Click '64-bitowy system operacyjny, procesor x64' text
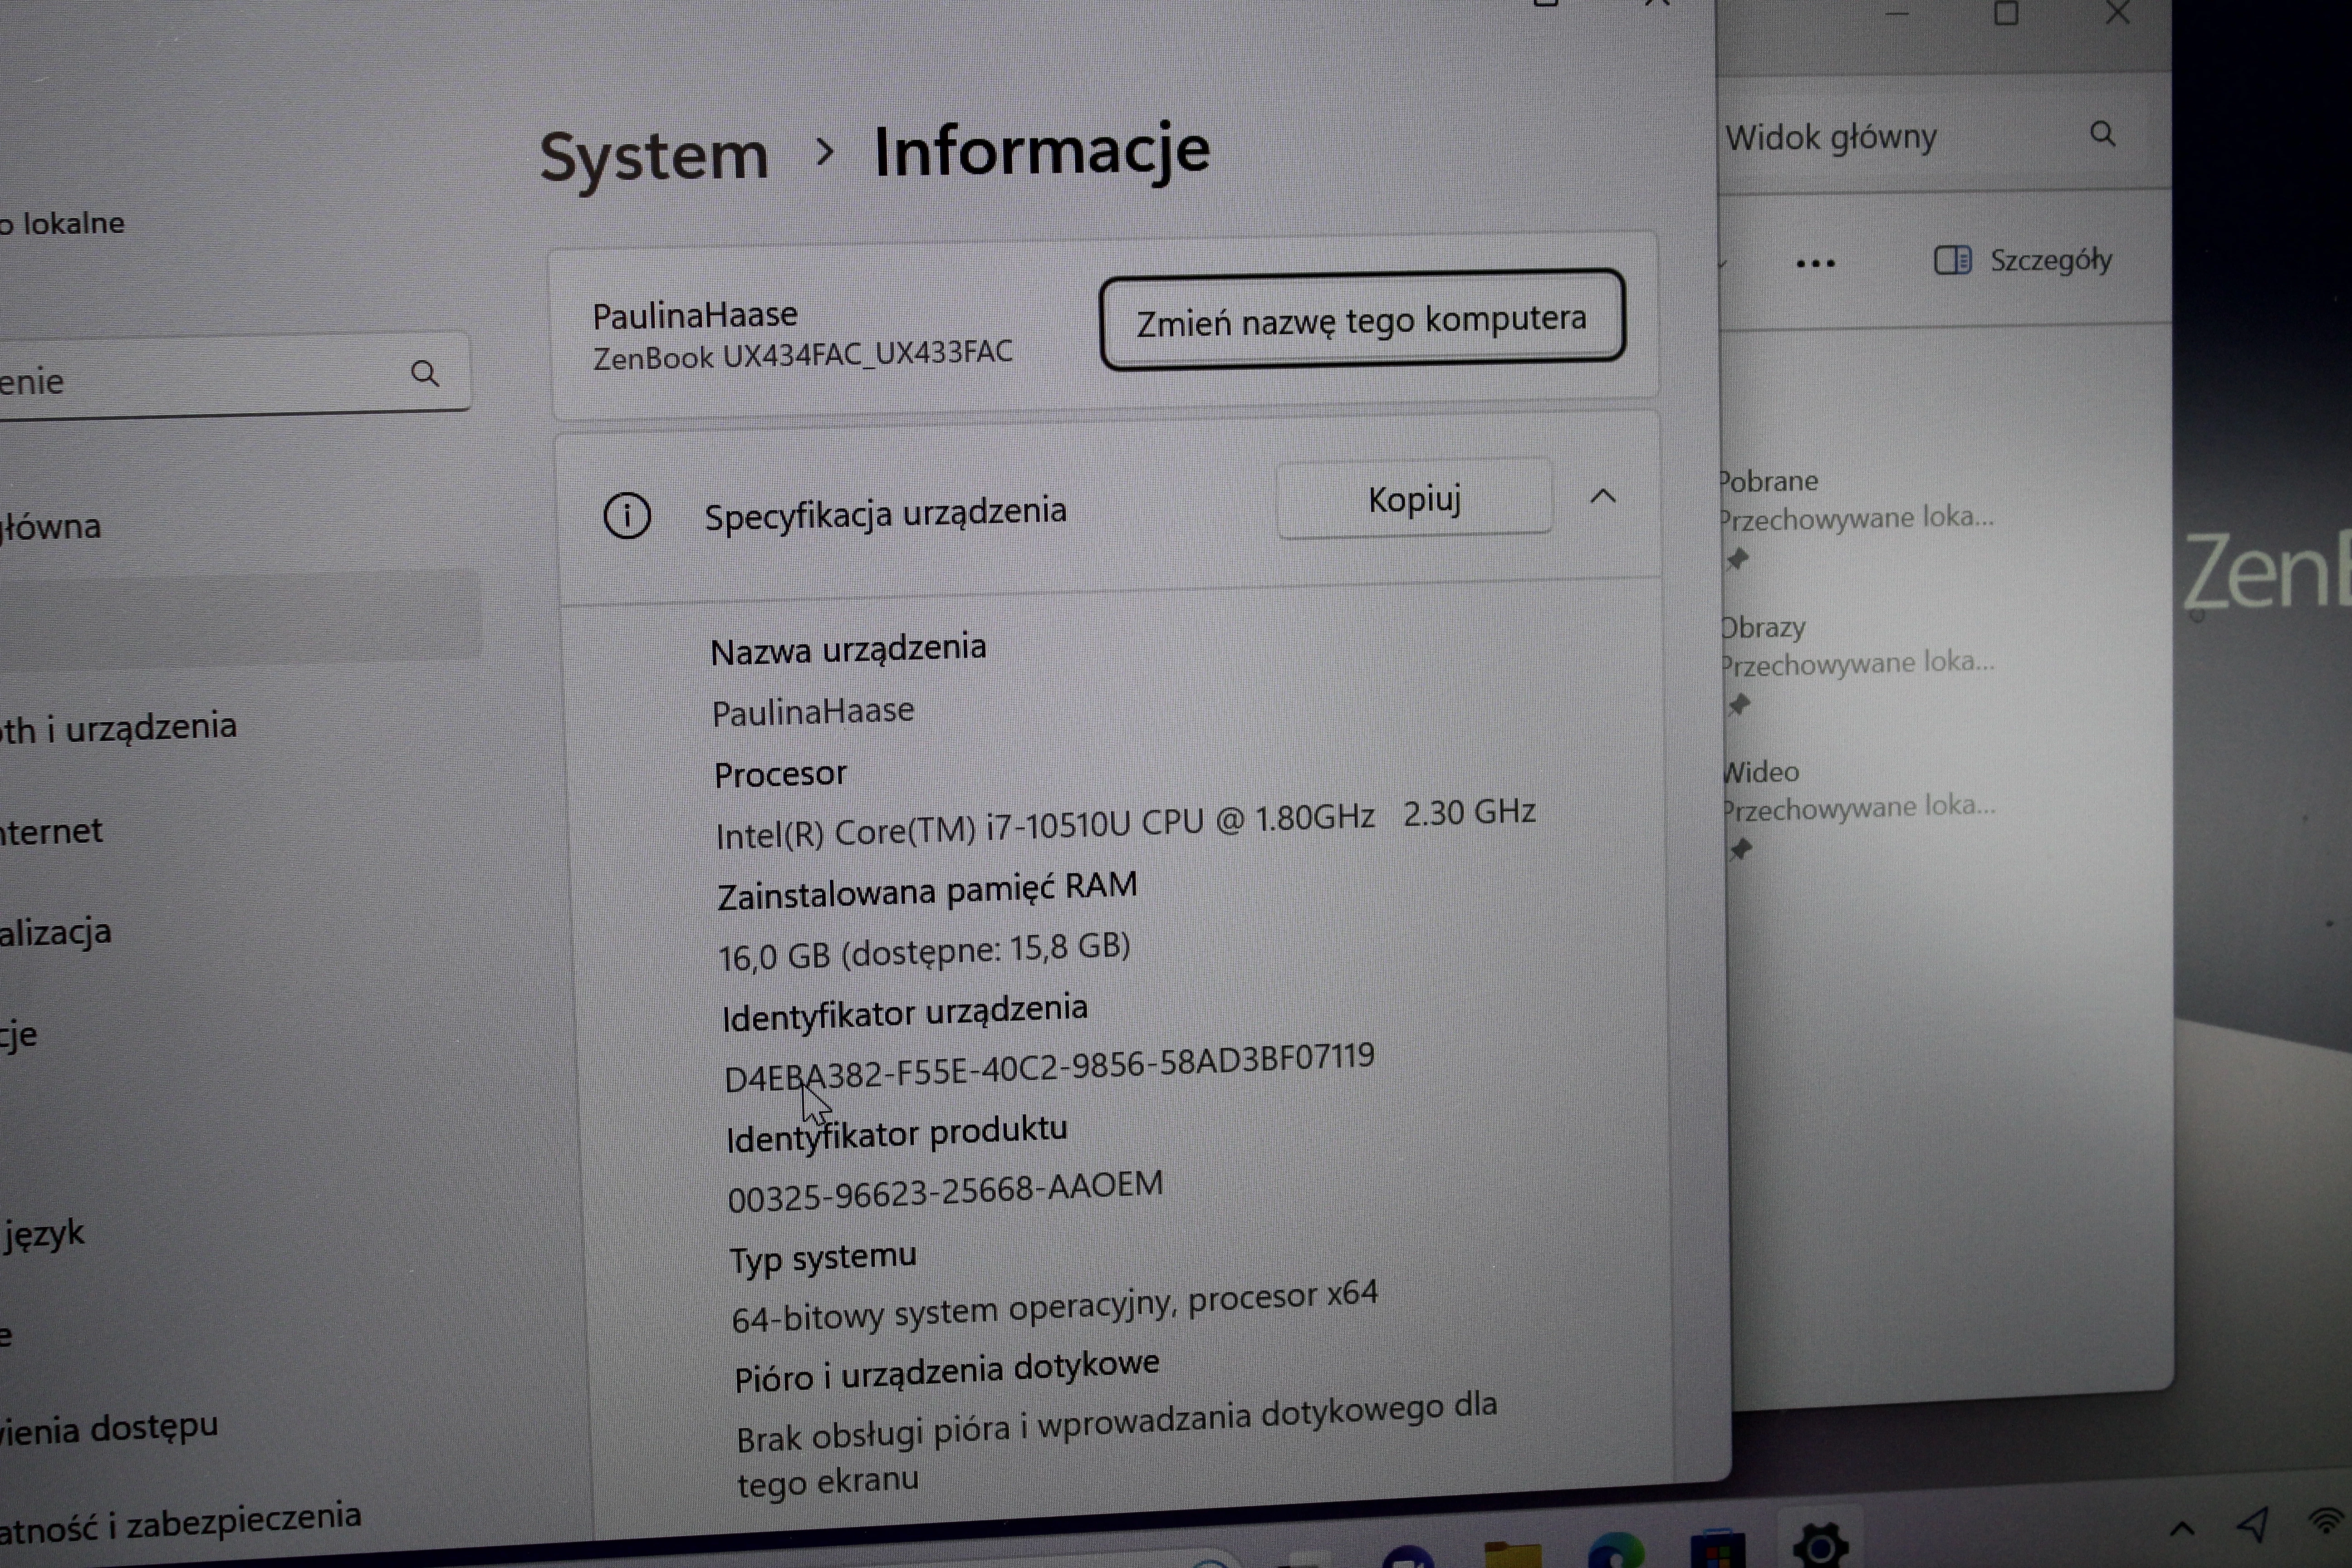This screenshot has height=1568, width=2352. pyautogui.click(x=1055, y=1306)
